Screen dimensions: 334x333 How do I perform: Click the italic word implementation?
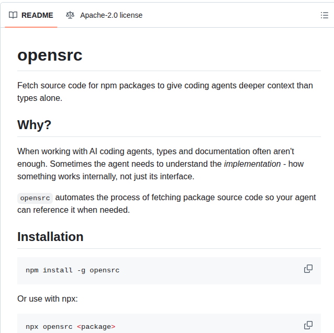click(x=252, y=164)
